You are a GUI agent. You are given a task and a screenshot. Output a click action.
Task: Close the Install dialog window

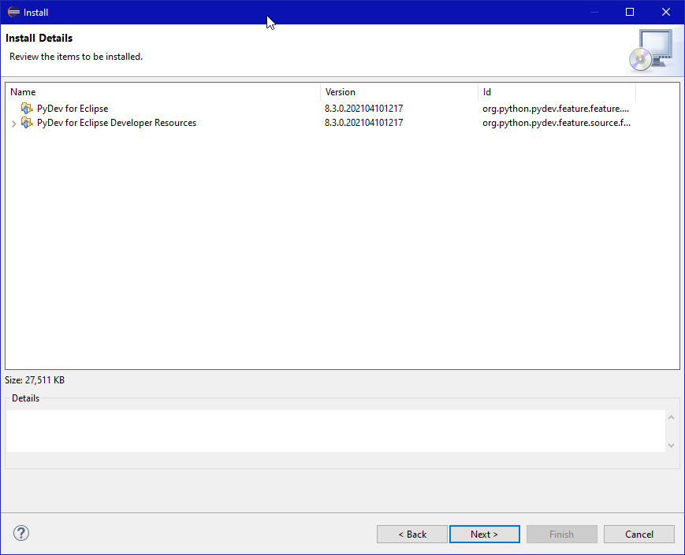pyautogui.click(x=666, y=12)
